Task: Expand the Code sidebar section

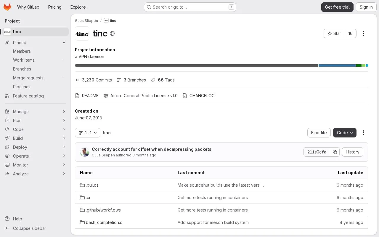Action: point(36,129)
